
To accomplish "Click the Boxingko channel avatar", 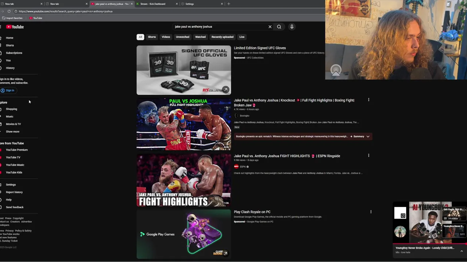I will tap(236, 116).
